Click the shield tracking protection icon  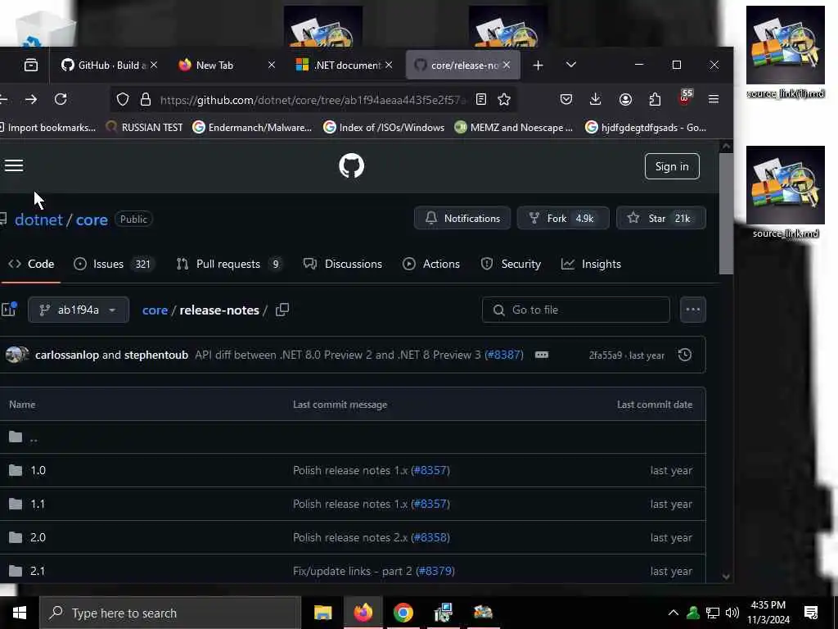pos(123,99)
